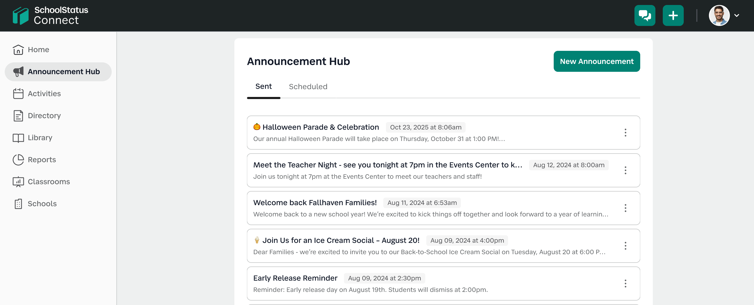The height and width of the screenshot is (305, 754).
Task: Open the messages chat icon
Action: click(x=644, y=15)
